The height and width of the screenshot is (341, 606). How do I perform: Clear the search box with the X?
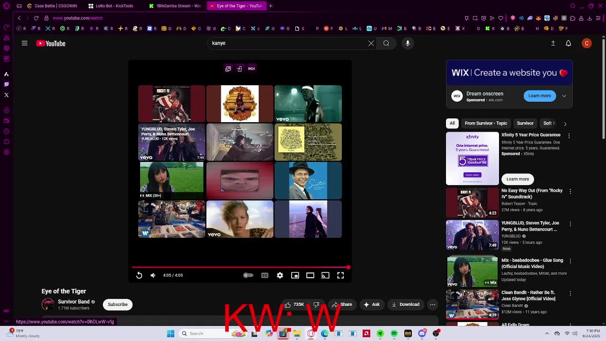[x=371, y=43]
